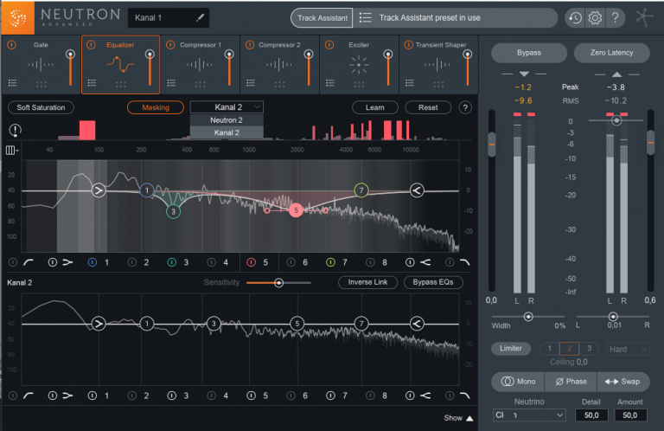Expand the limiter Hard character dropdown
The height and width of the screenshot is (431, 664).
point(628,349)
